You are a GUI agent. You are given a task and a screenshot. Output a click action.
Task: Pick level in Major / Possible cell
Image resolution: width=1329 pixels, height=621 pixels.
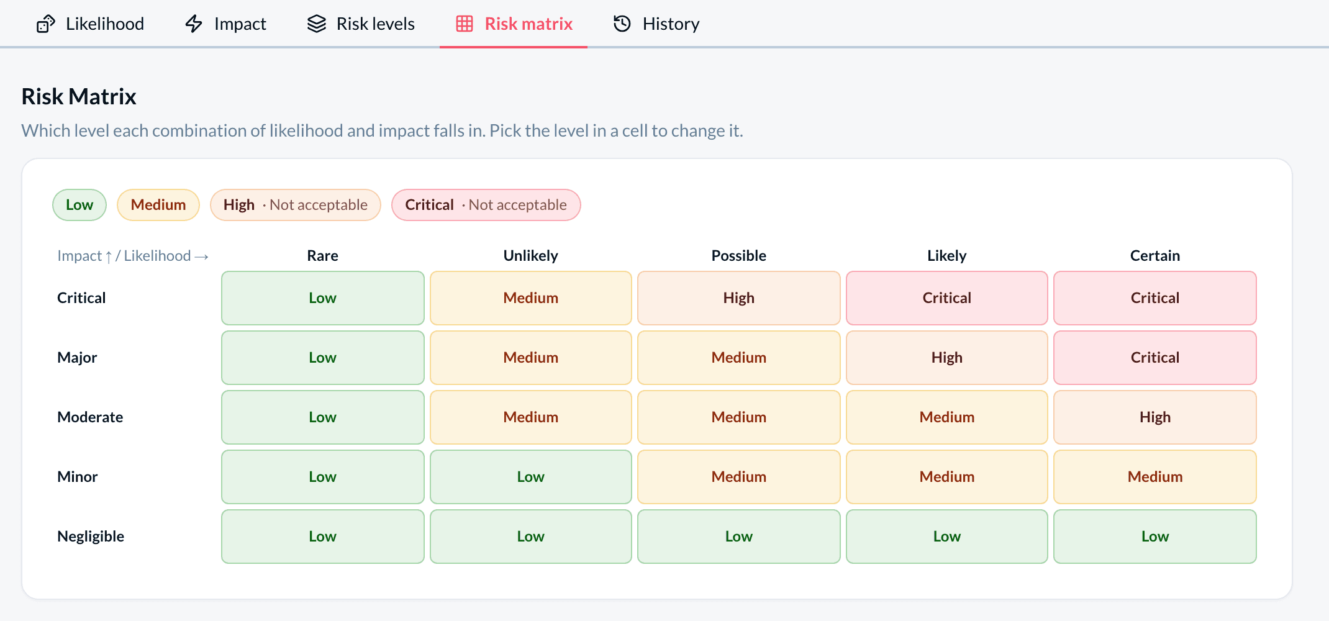pyautogui.click(x=739, y=358)
